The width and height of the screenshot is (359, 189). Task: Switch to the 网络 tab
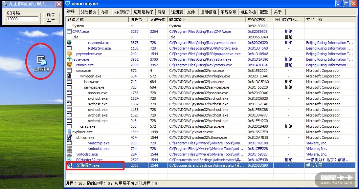pyautogui.click(x=162, y=12)
